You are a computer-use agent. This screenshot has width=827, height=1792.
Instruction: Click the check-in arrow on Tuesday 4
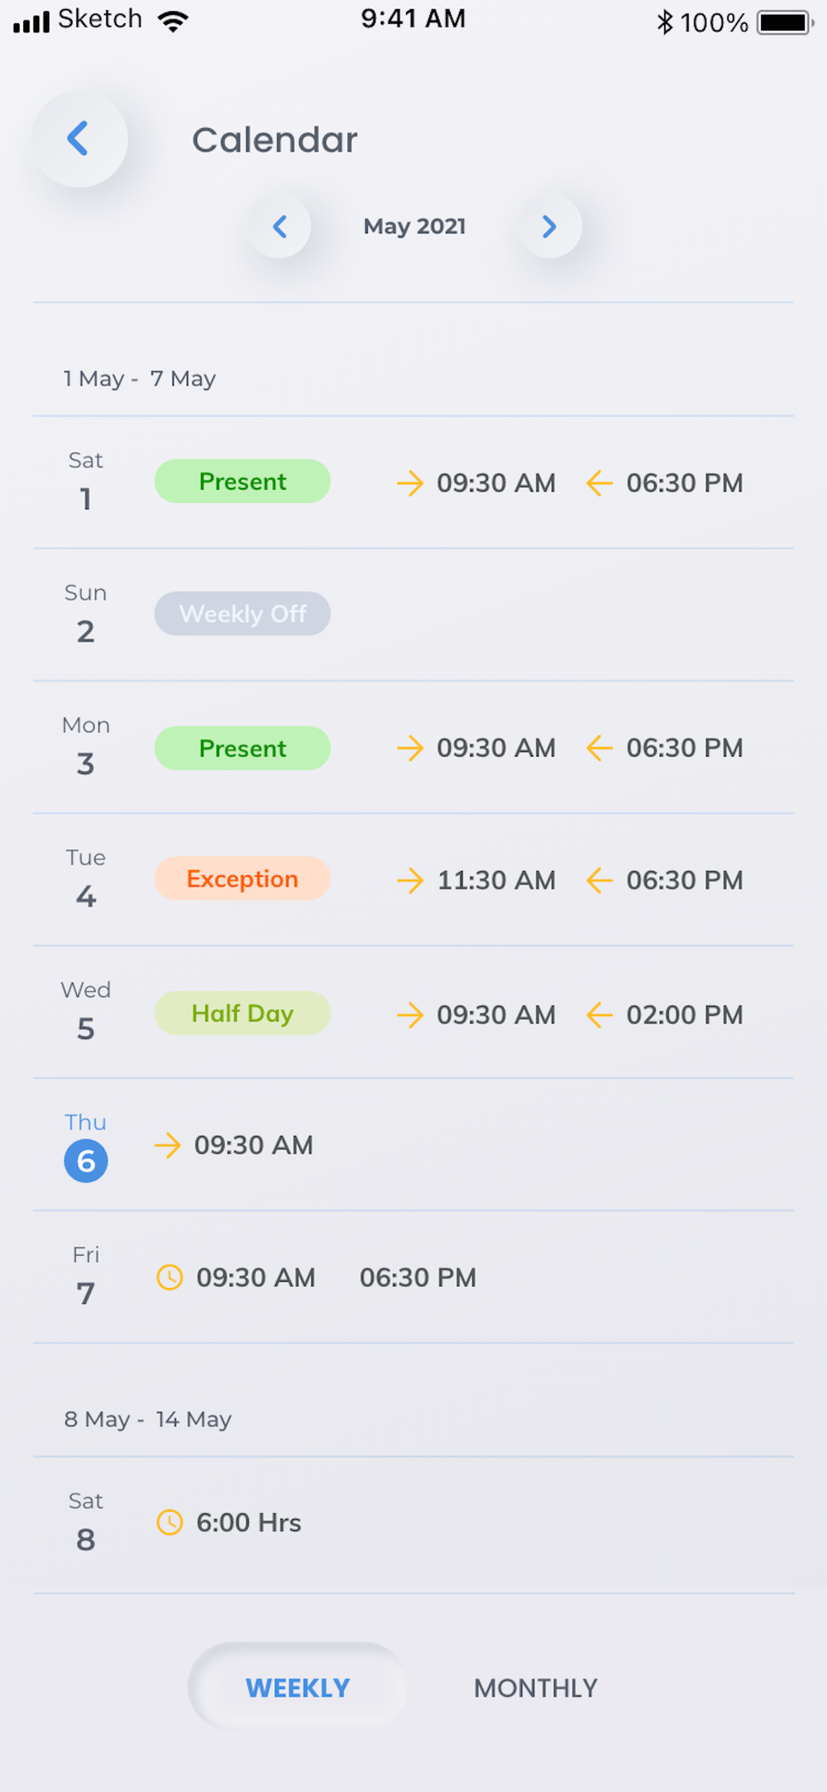coord(410,880)
